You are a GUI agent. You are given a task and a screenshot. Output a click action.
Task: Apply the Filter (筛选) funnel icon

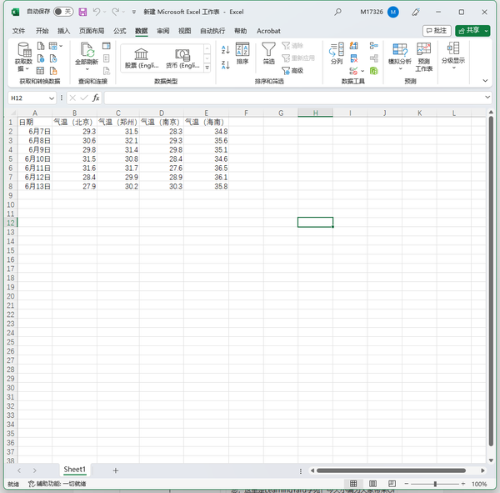[268, 50]
